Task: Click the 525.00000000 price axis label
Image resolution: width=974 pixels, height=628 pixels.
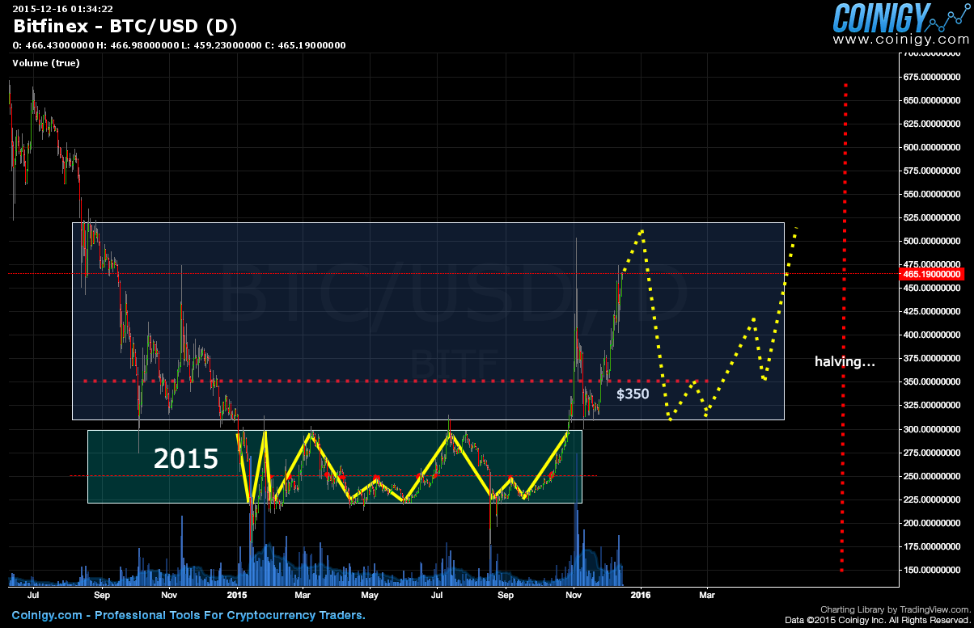Action: [x=933, y=217]
